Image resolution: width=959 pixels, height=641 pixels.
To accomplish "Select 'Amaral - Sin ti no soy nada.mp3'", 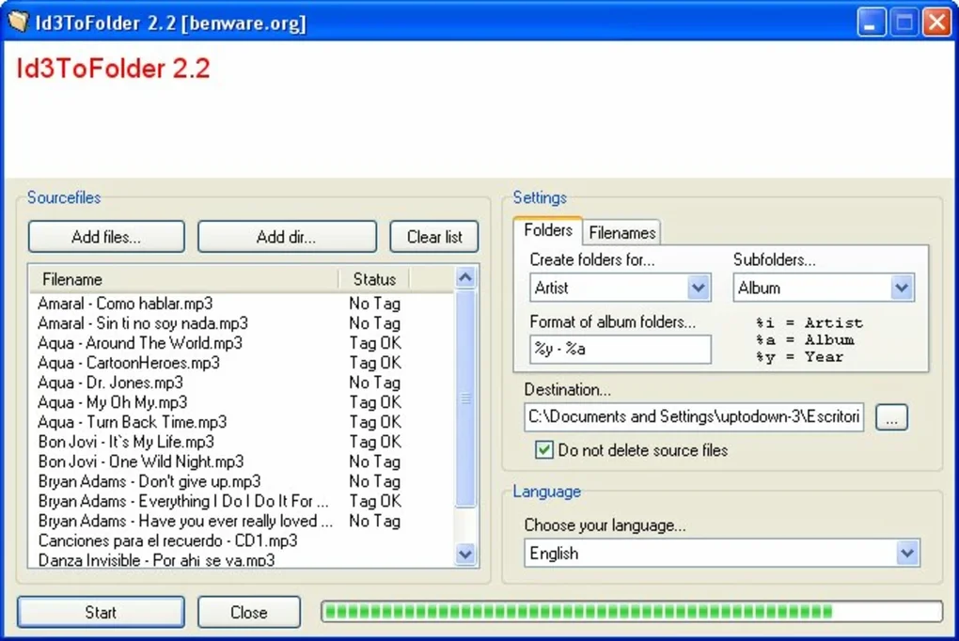I will click(143, 323).
